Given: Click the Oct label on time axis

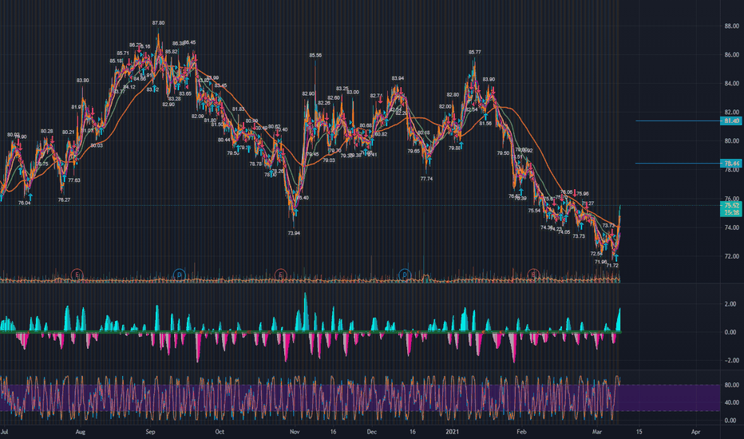Looking at the screenshot, I should (220, 432).
